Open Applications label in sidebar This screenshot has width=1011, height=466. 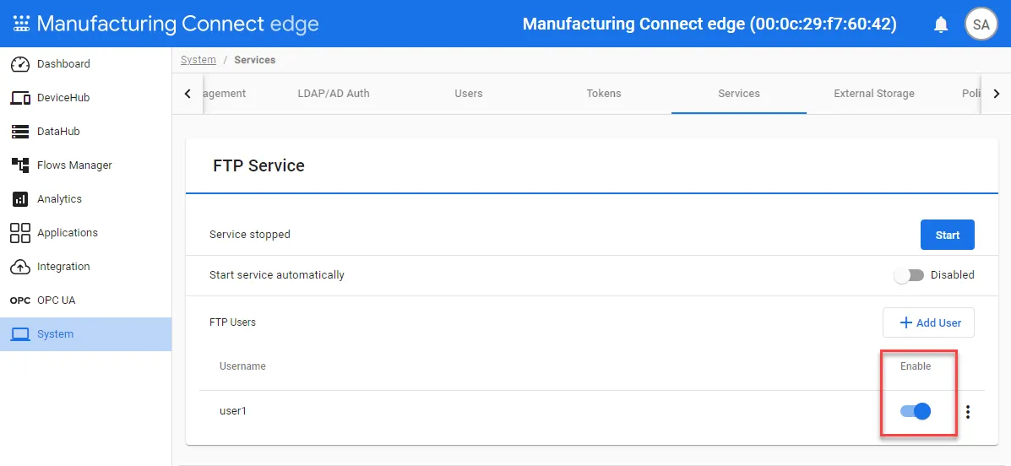68,233
